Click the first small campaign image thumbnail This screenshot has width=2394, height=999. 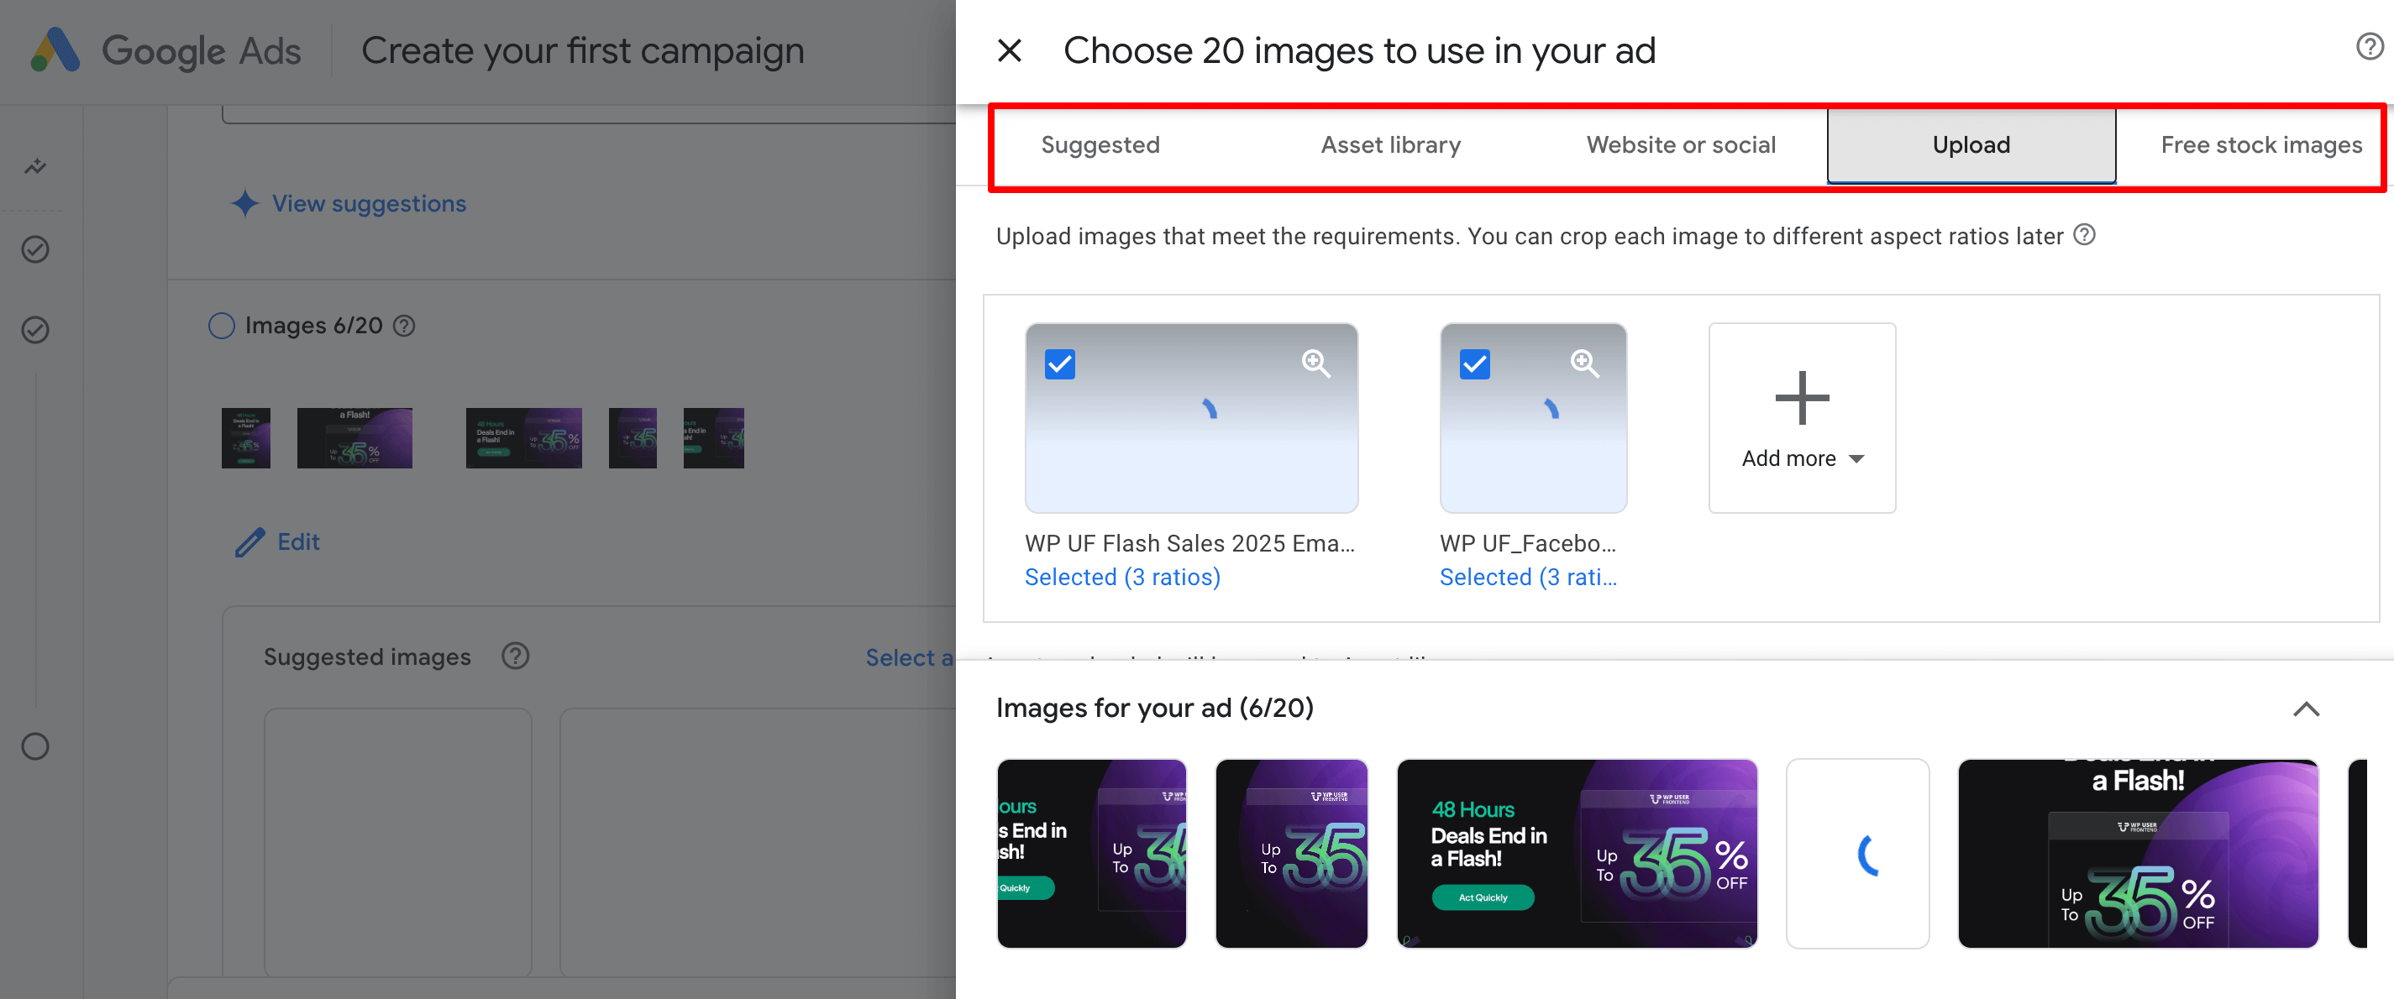point(245,438)
